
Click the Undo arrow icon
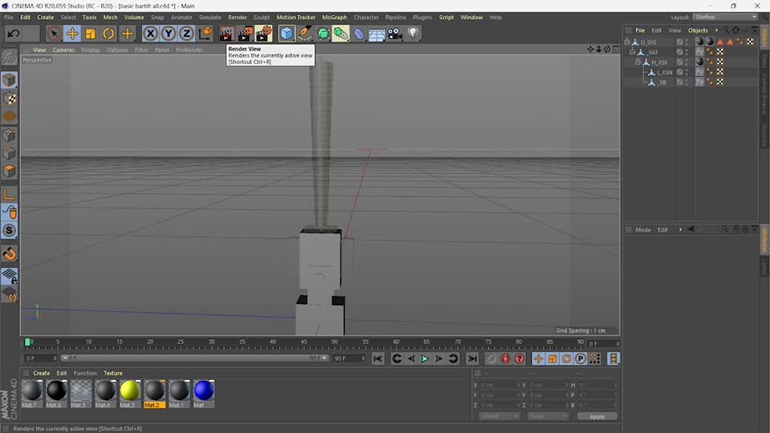[14, 34]
